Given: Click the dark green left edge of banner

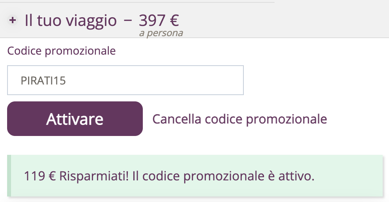Looking at the screenshot, I should pyautogui.click(x=9, y=176).
